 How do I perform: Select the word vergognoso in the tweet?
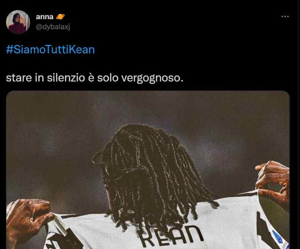click(x=152, y=78)
